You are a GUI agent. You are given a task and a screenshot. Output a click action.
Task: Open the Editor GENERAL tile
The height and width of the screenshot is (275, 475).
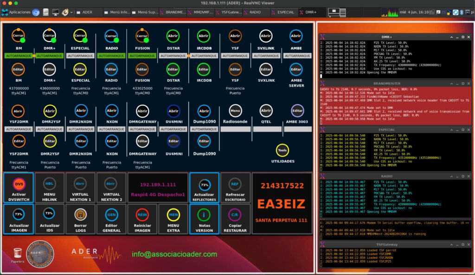pos(111,219)
